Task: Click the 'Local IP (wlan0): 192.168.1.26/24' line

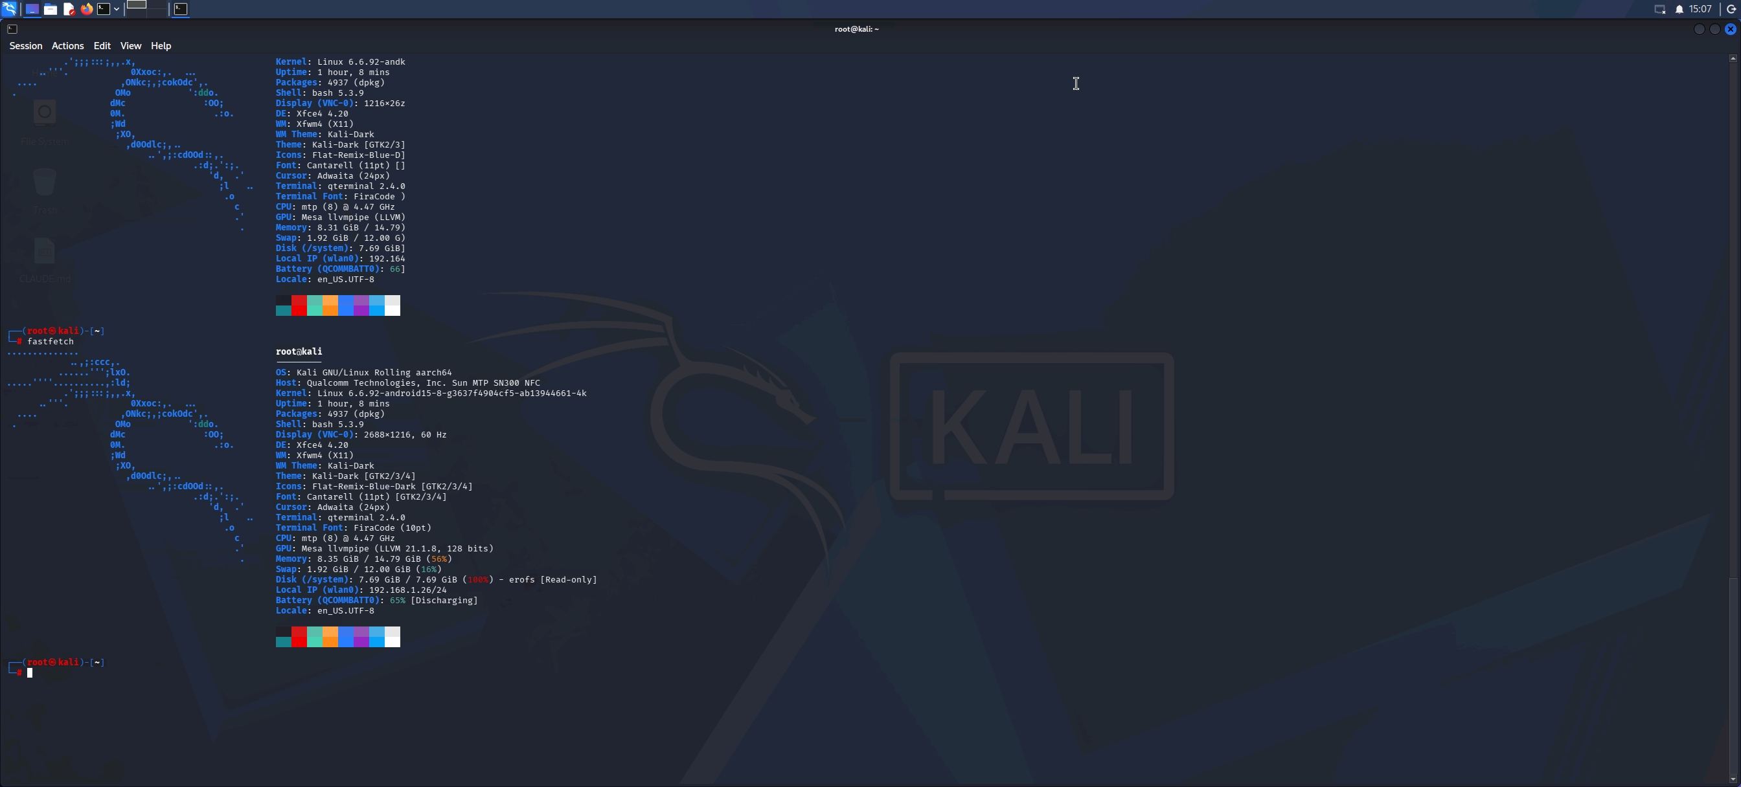Action: 361,590
